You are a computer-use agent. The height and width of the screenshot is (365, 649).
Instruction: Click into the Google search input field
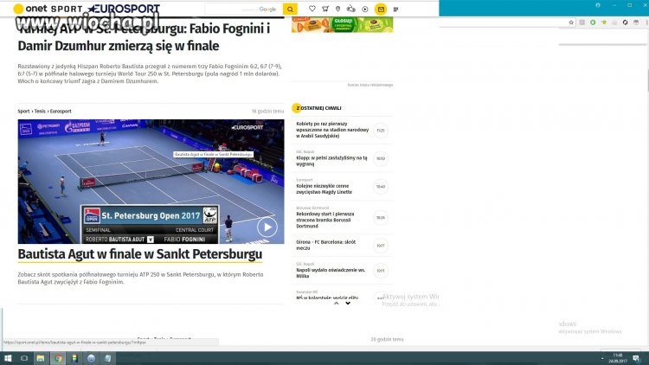click(244, 9)
